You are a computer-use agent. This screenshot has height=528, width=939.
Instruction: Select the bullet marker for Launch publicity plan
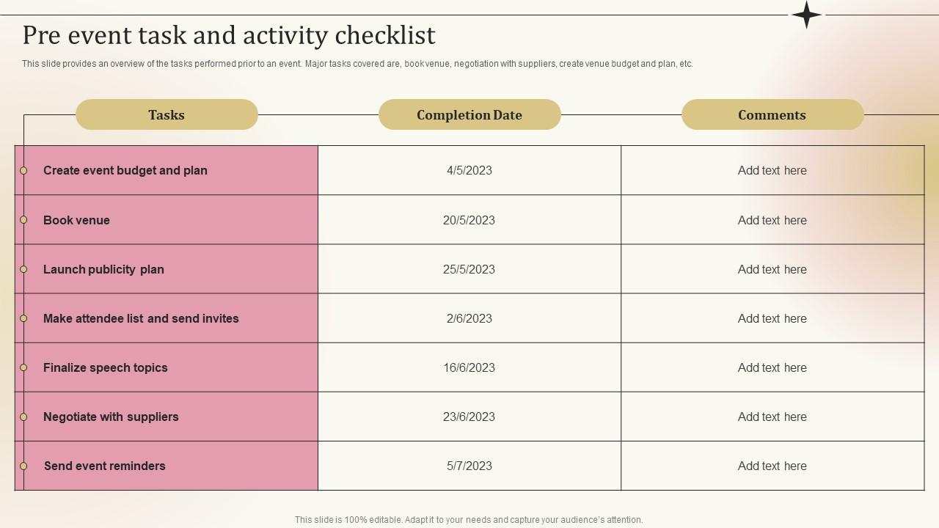23,269
